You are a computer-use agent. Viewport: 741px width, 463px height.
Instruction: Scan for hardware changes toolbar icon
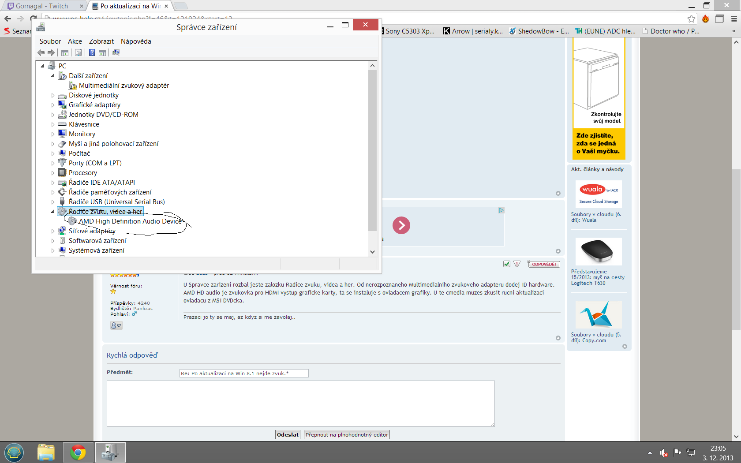[x=116, y=53]
